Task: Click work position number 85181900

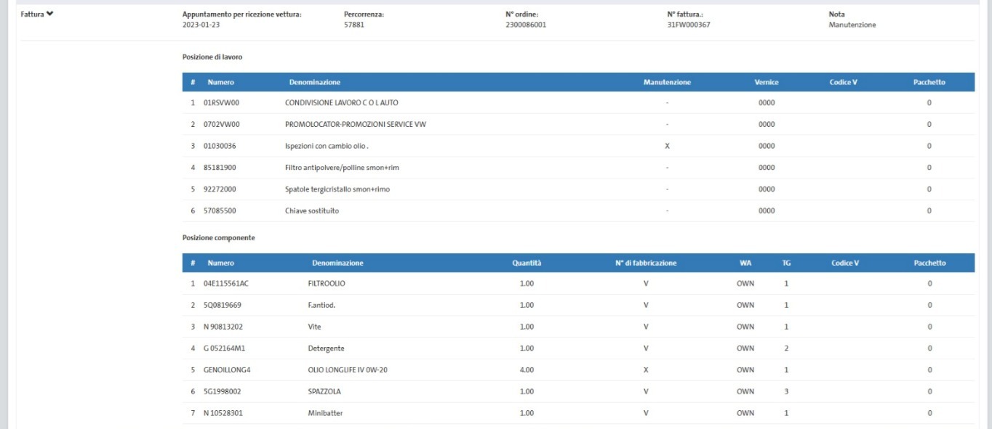Action: (x=220, y=168)
